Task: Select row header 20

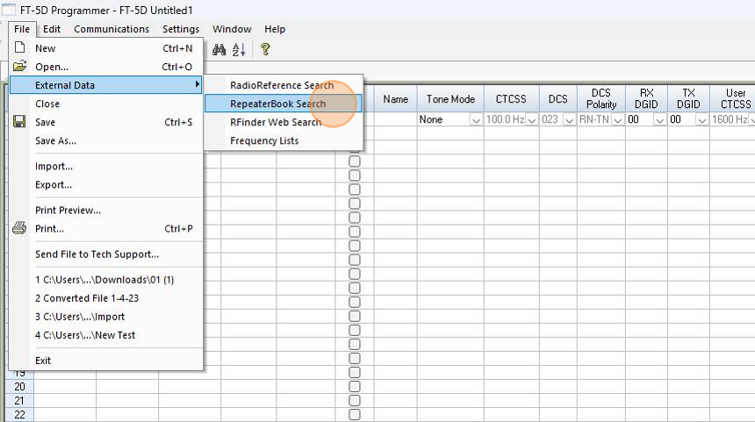Action: tap(19, 386)
